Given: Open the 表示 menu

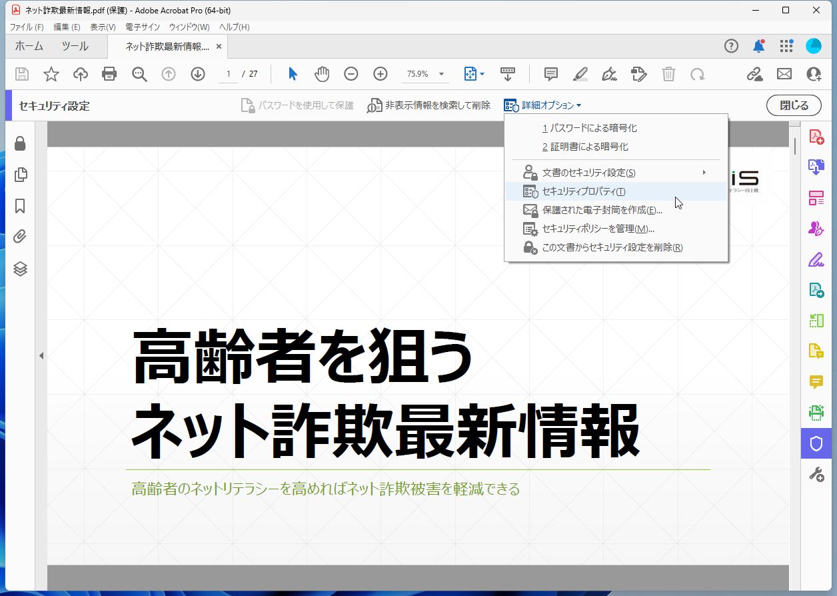Looking at the screenshot, I should pyautogui.click(x=103, y=27).
